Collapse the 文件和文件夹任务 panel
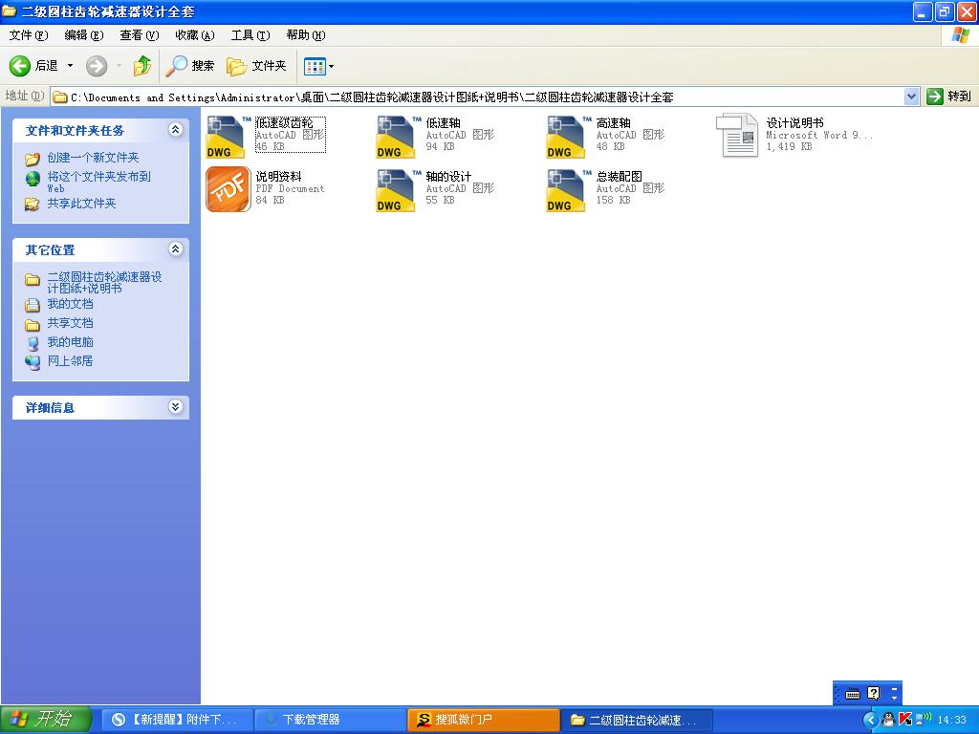This screenshot has height=734, width=979. point(176,130)
